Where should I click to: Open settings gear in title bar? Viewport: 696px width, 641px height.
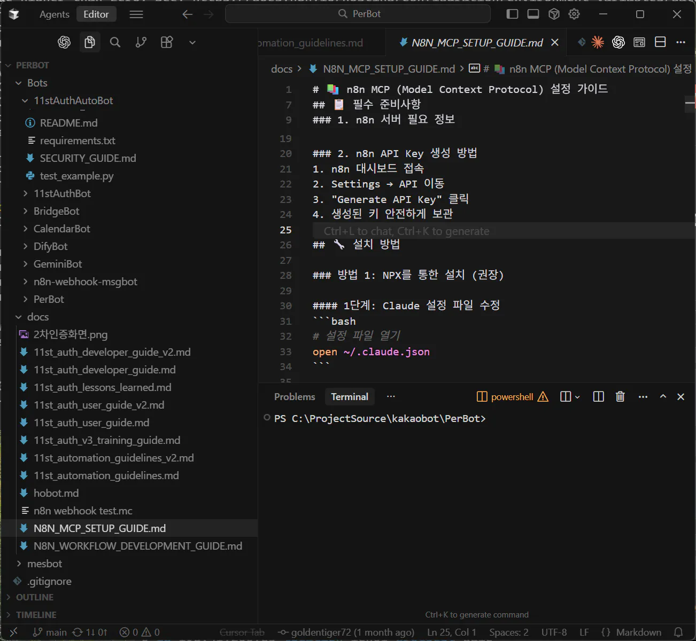coord(574,14)
